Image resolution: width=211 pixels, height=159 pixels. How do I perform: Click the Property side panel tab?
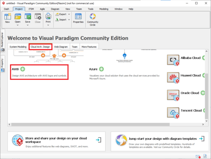(x=2, y=64)
